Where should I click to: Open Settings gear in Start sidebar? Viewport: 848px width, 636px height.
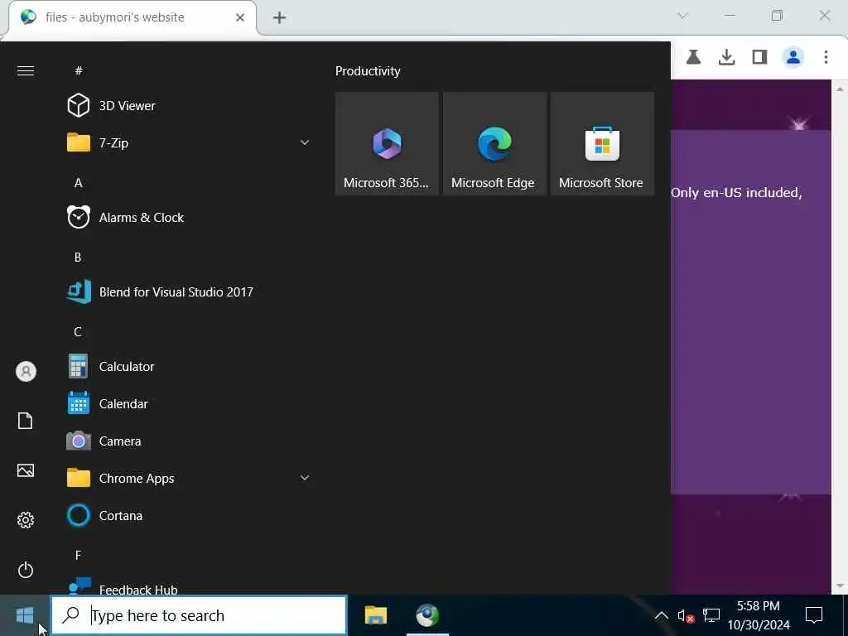click(26, 520)
